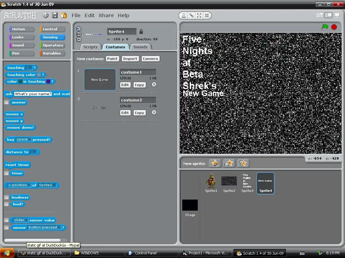
Task: Delete costume2 with its X button
Action: (x=154, y=112)
